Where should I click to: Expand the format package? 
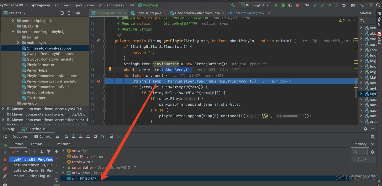pos(18,37)
